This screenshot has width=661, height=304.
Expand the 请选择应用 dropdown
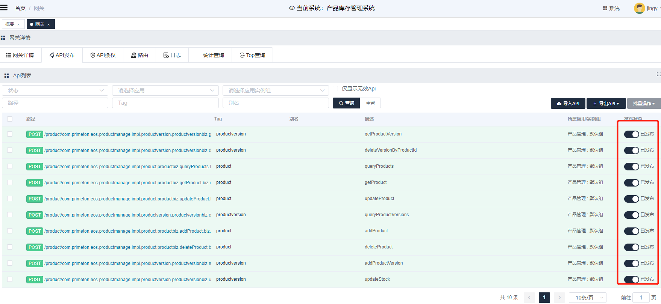pos(165,90)
